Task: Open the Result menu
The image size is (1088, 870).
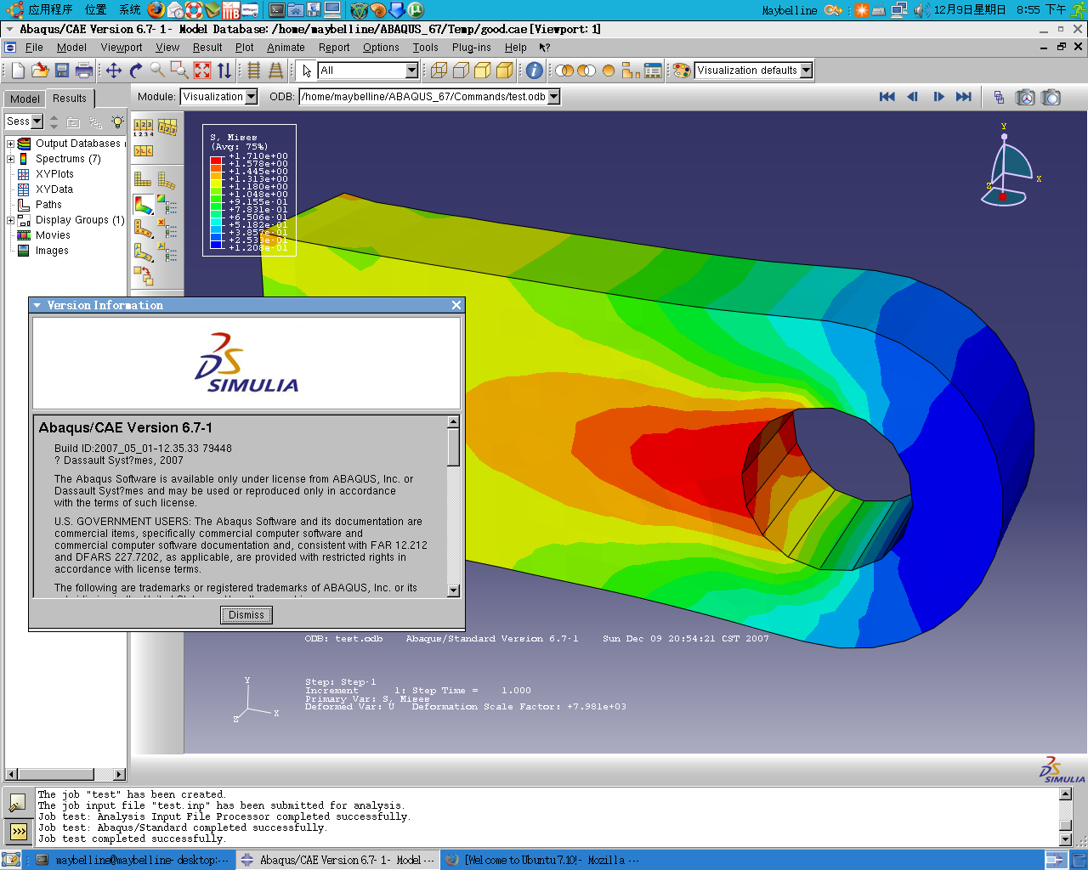Action: click(x=207, y=48)
